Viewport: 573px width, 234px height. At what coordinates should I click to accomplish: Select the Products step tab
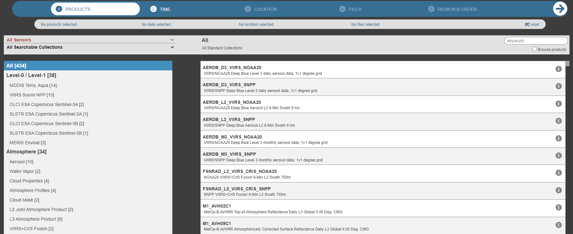pyautogui.click(x=95, y=9)
